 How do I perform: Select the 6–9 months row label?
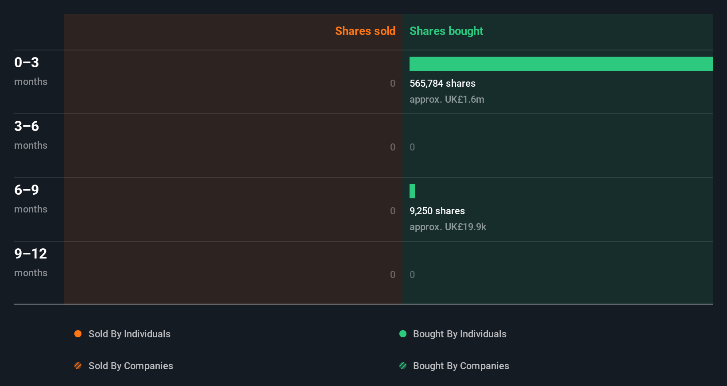click(x=31, y=198)
